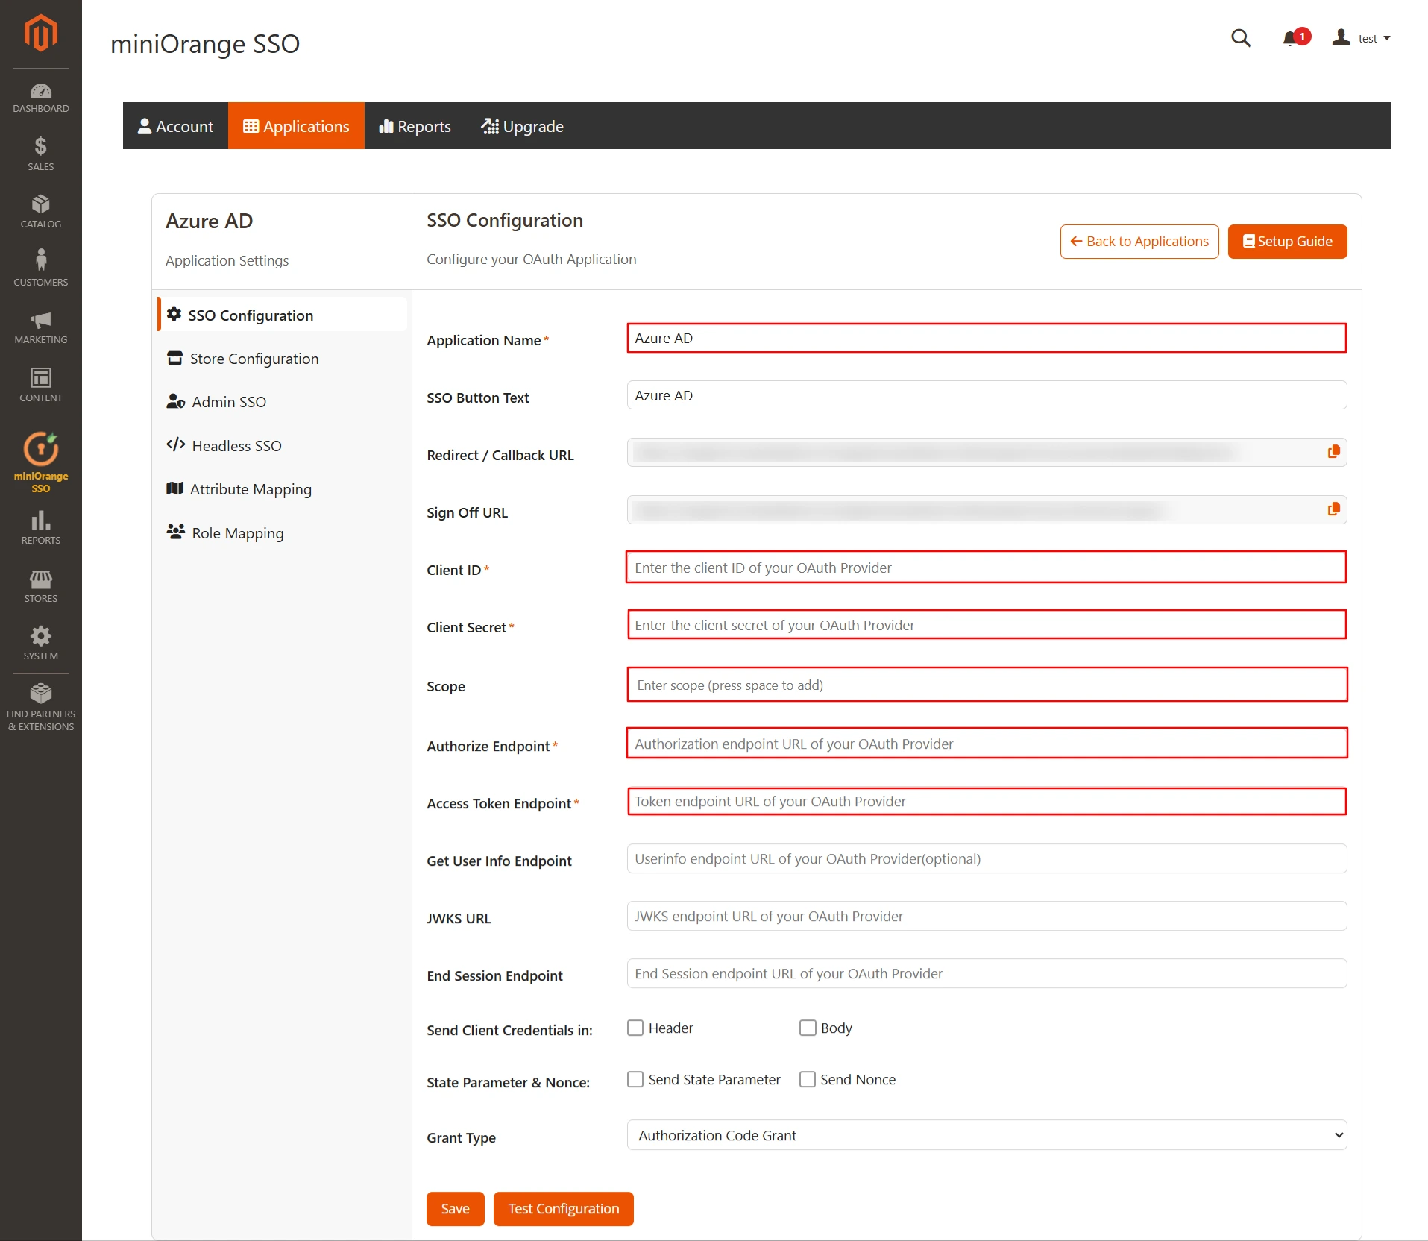This screenshot has height=1241, width=1428.
Task: Open the notifications bell
Action: pyautogui.click(x=1289, y=38)
